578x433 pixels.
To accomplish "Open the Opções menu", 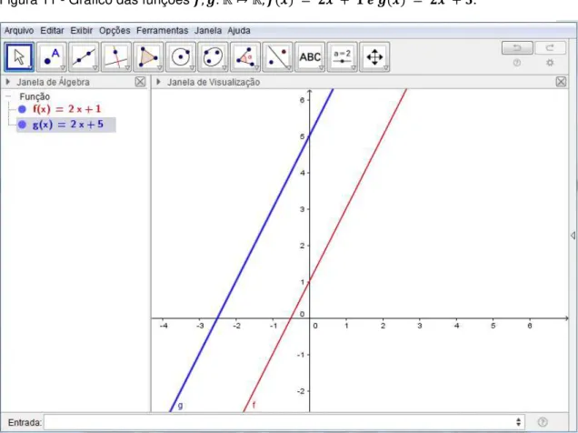I will (115, 31).
